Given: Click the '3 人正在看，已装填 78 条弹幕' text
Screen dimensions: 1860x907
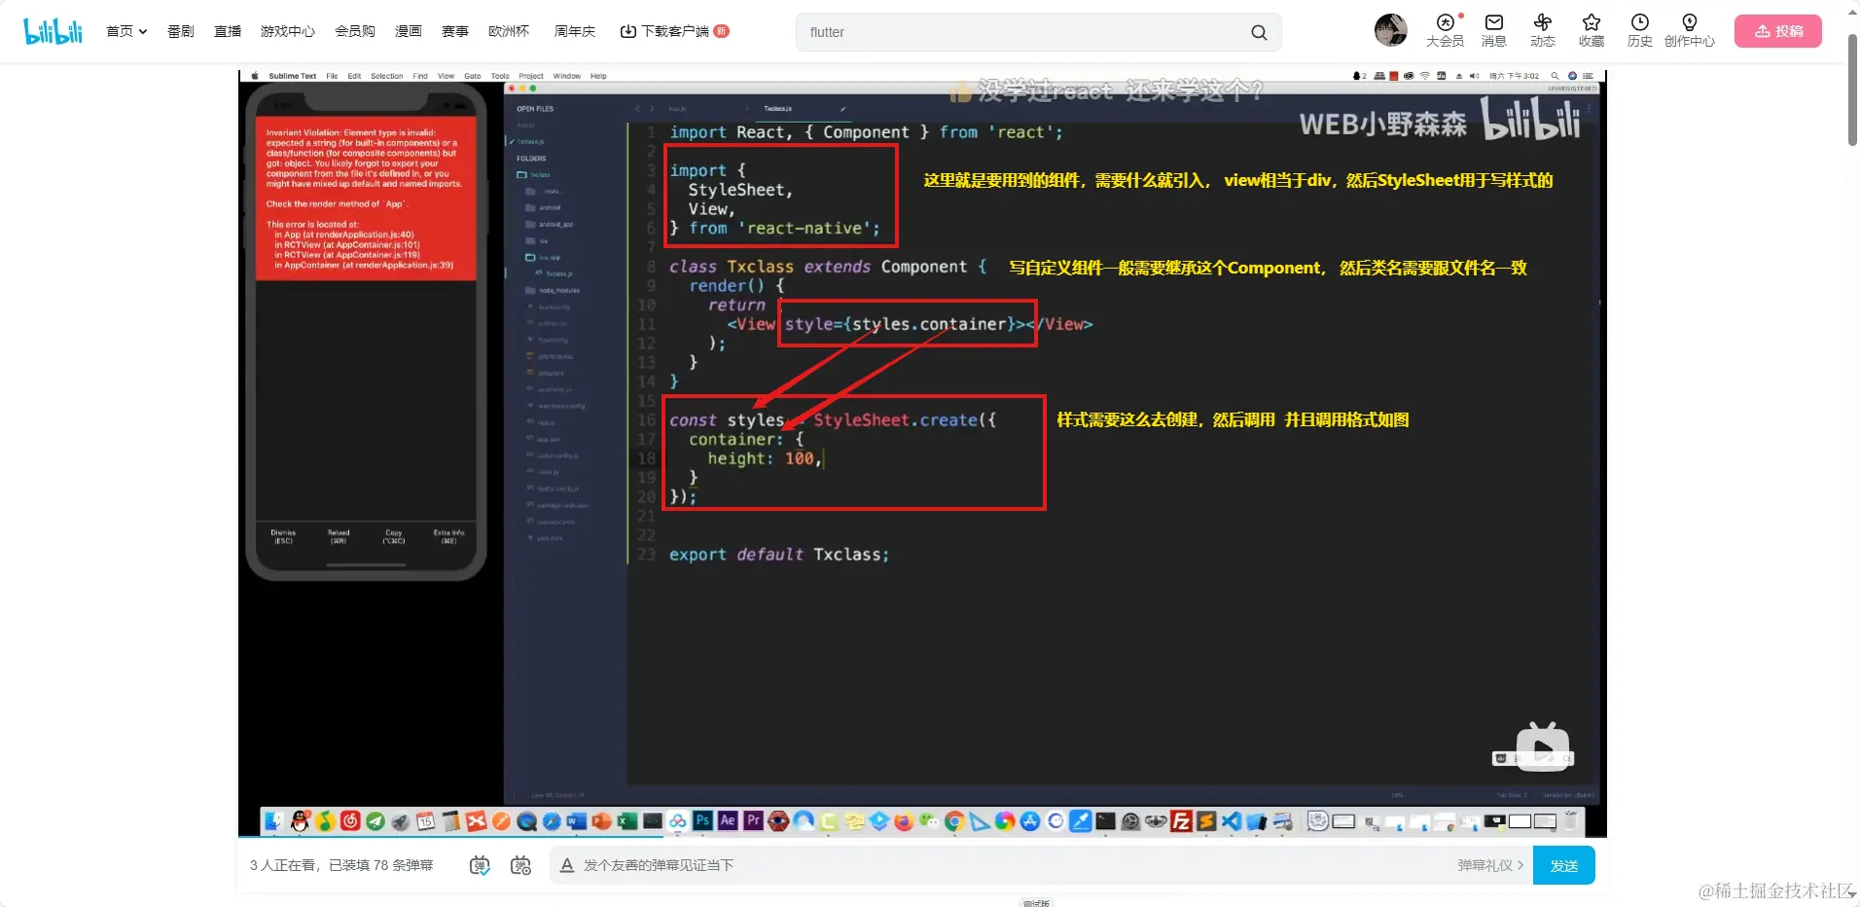Looking at the screenshot, I should coord(341,865).
